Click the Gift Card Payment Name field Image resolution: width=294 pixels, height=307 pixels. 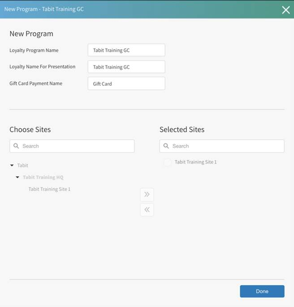[x=126, y=83]
